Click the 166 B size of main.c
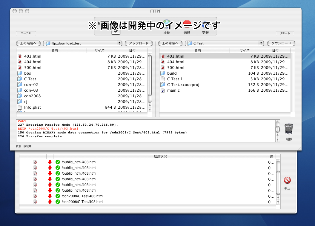The image size is (315, 226). tap(253, 90)
